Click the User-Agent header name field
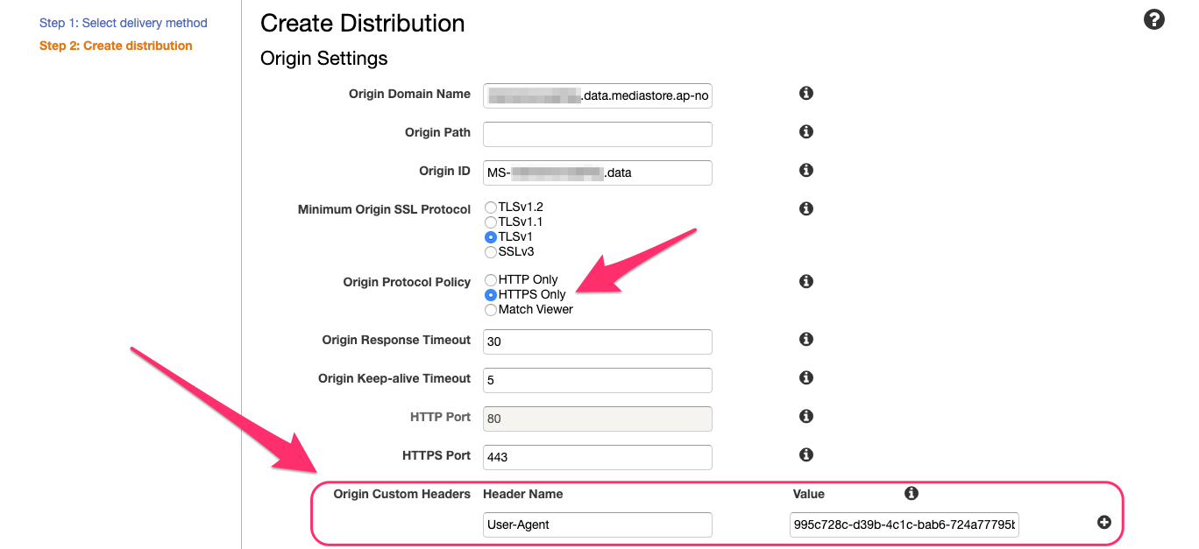Viewport: 1199px width, 549px height. coord(597,524)
